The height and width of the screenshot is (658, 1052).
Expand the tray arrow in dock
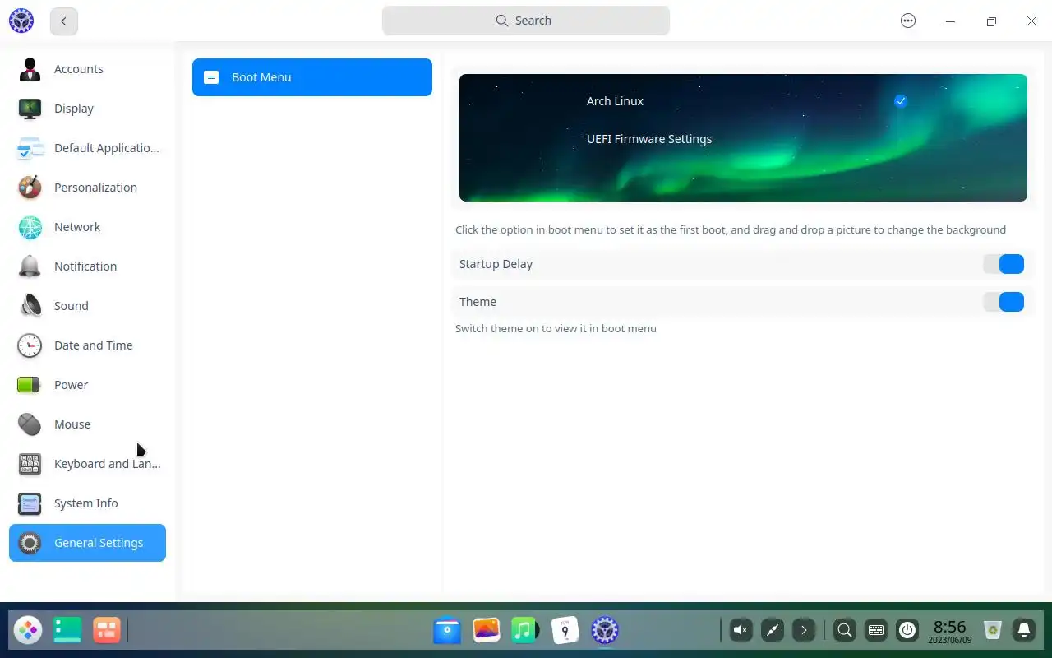point(803,631)
